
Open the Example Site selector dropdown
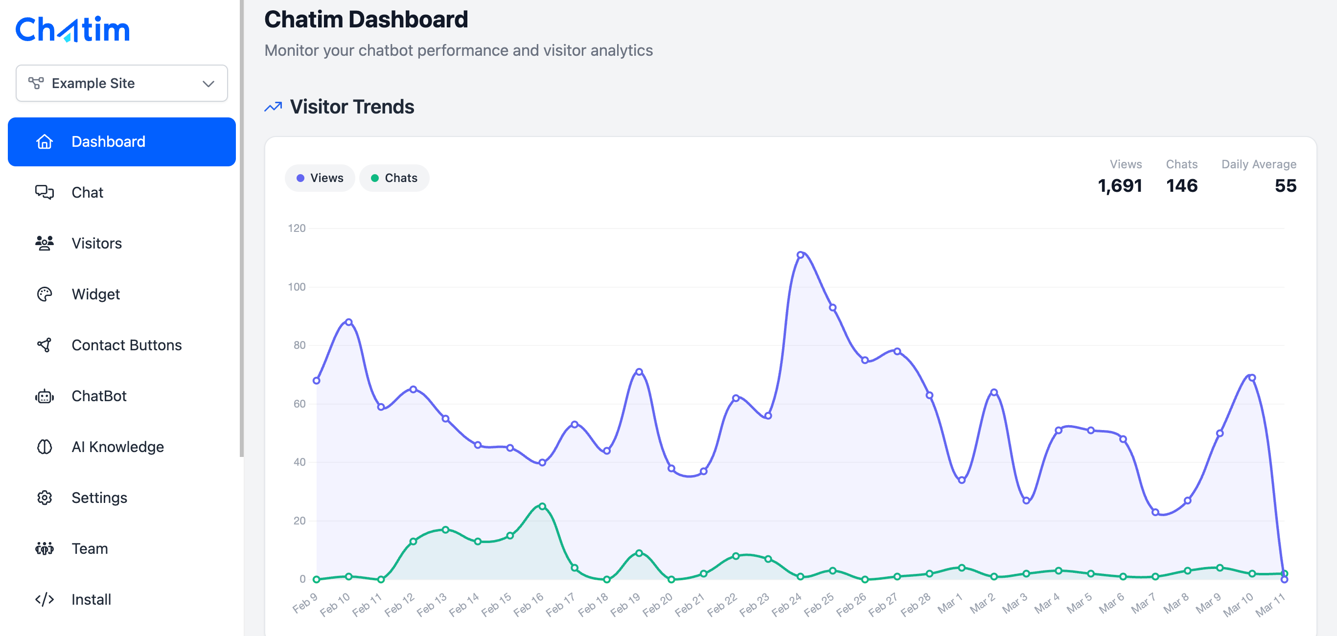pos(121,83)
